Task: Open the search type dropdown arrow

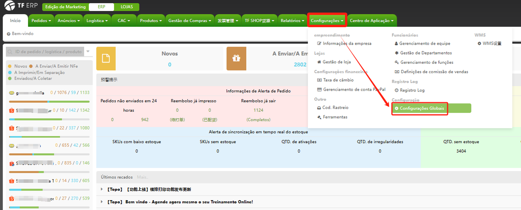Action: [x=88, y=52]
